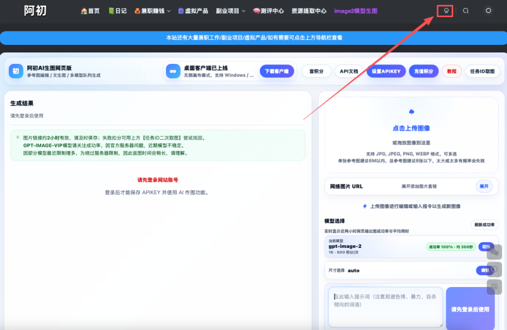Open the 首页 home menu item

click(90, 11)
